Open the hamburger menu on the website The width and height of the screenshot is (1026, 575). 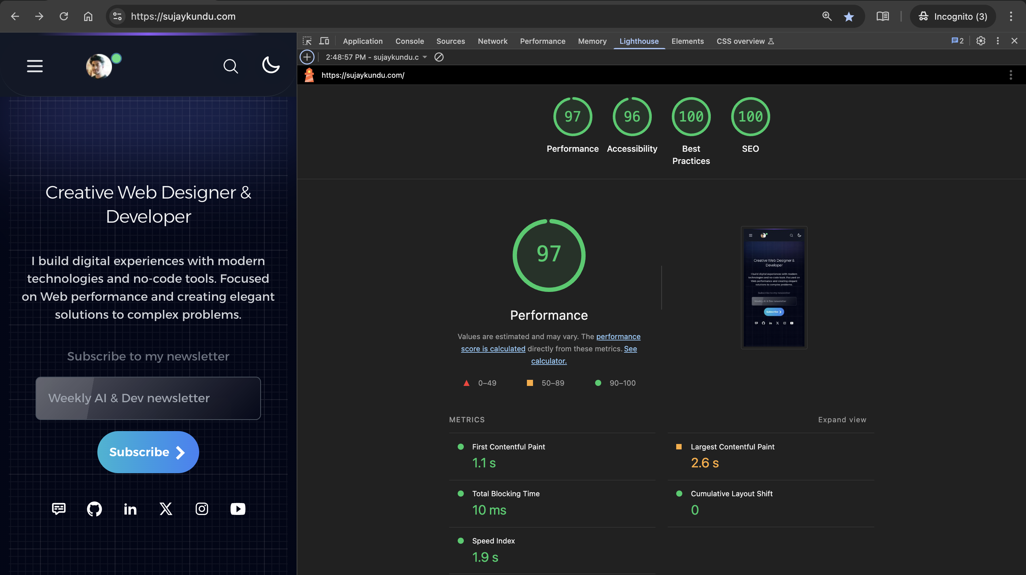coord(35,66)
